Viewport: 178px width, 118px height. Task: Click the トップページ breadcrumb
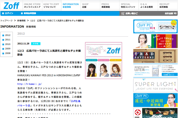click(7, 21)
